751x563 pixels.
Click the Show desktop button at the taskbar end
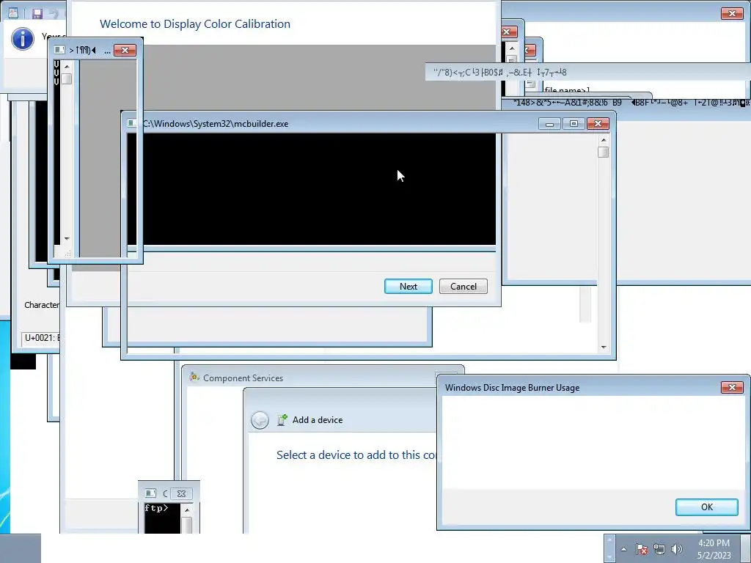click(x=746, y=548)
